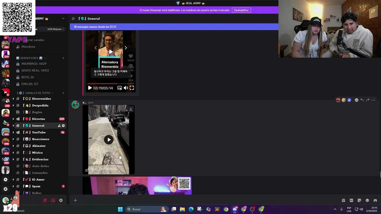Open the Música channel
The image size is (381, 214).
click(x=40, y=152)
